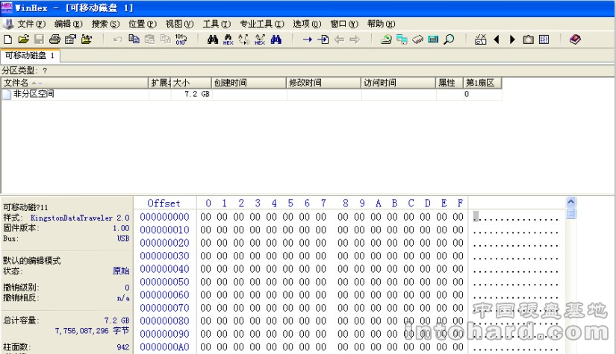The width and height of the screenshot is (616, 354).
Task: Open a file using the folder icon
Action: (24, 39)
